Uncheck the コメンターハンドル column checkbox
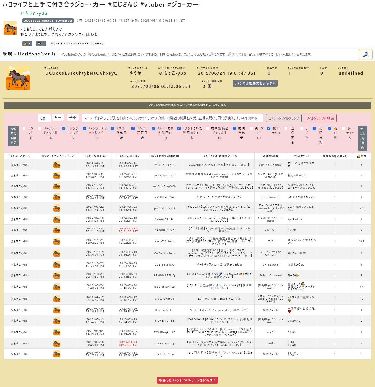 coord(64,128)
